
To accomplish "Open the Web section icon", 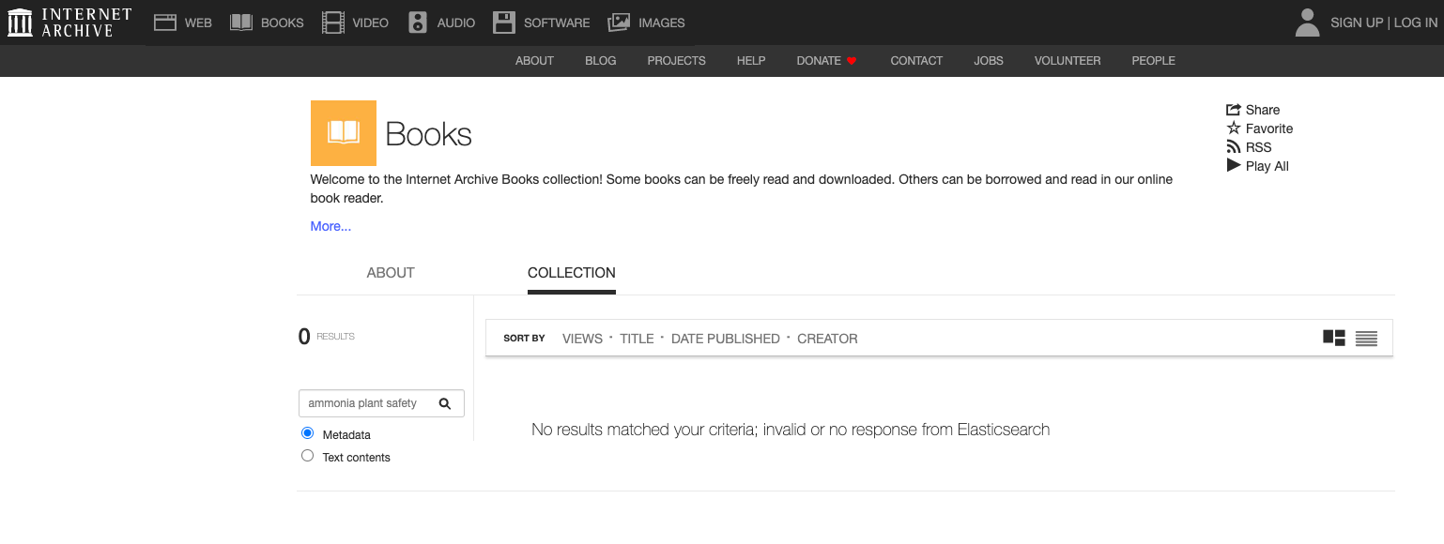I will point(165,23).
